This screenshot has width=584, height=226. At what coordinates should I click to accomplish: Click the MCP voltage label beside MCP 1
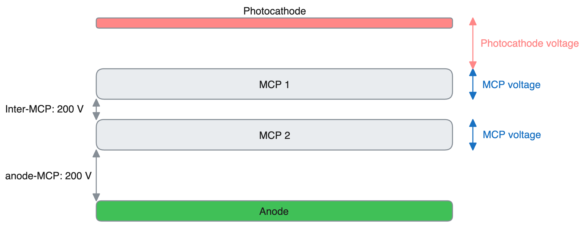511,85
